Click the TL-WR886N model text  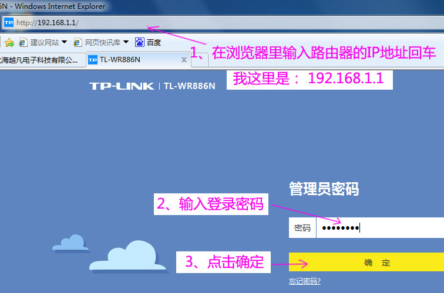[x=190, y=86]
